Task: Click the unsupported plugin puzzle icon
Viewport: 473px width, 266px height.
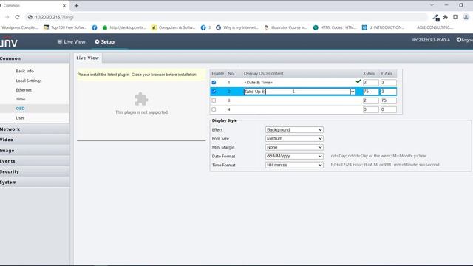Action: coord(141,99)
